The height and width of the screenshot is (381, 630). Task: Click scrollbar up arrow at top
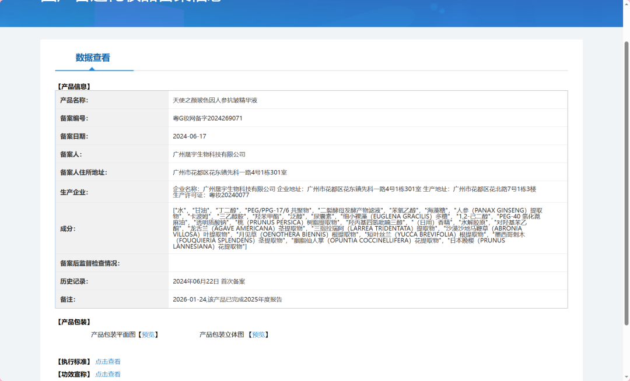[626, 3]
